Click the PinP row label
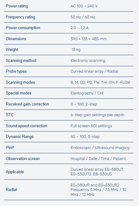This screenshot has height=206, width=139. (x=10, y=147)
